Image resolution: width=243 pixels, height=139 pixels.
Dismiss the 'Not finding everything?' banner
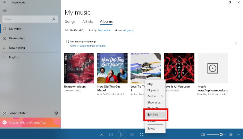(236, 43)
